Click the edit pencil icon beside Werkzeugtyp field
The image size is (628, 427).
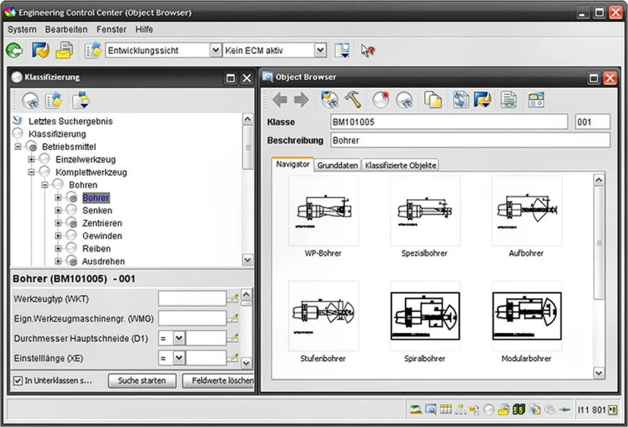[233, 298]
